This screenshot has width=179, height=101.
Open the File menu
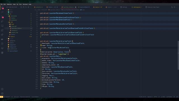coord(1,4)
